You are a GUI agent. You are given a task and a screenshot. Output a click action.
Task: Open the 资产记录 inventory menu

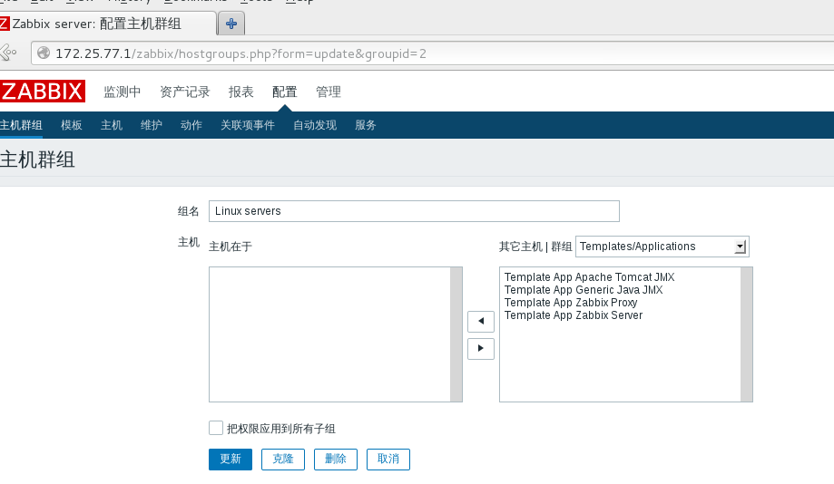(x=185, y=92)
